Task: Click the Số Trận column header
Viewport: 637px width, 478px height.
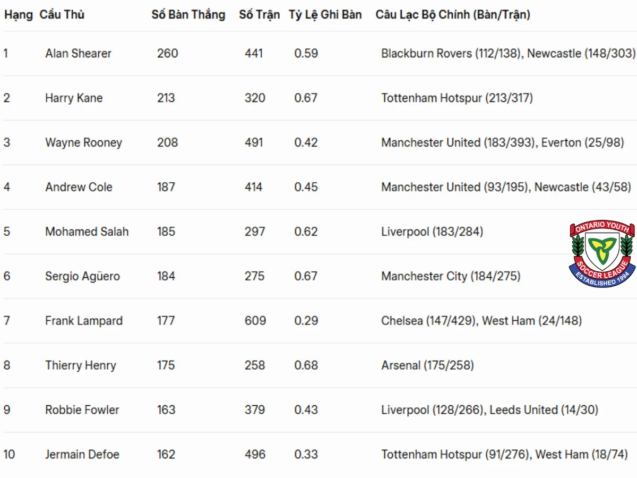Action: tap(259, 15)
